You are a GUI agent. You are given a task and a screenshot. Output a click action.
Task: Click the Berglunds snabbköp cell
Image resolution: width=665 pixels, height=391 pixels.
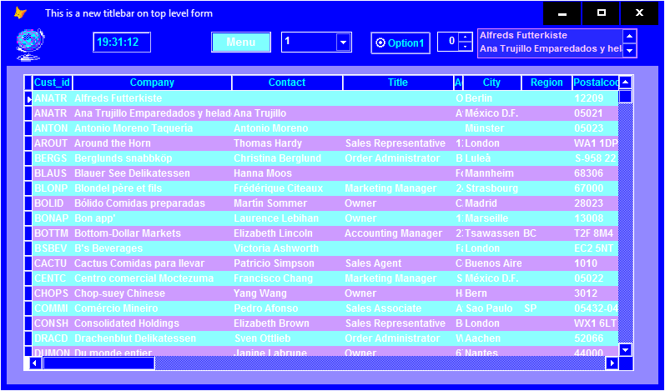152,158
